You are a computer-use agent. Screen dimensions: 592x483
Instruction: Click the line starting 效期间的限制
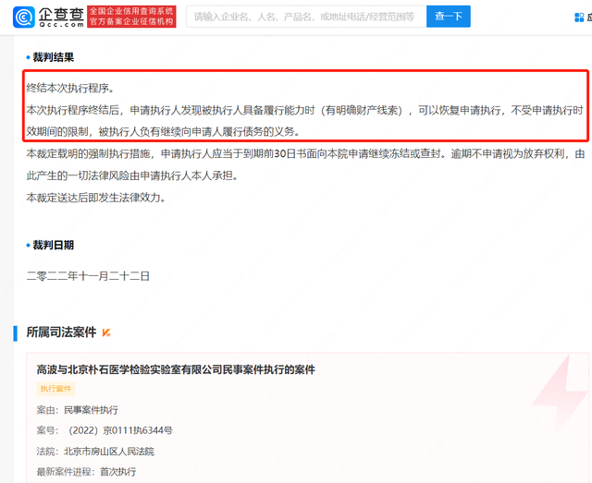coord(163,132)
